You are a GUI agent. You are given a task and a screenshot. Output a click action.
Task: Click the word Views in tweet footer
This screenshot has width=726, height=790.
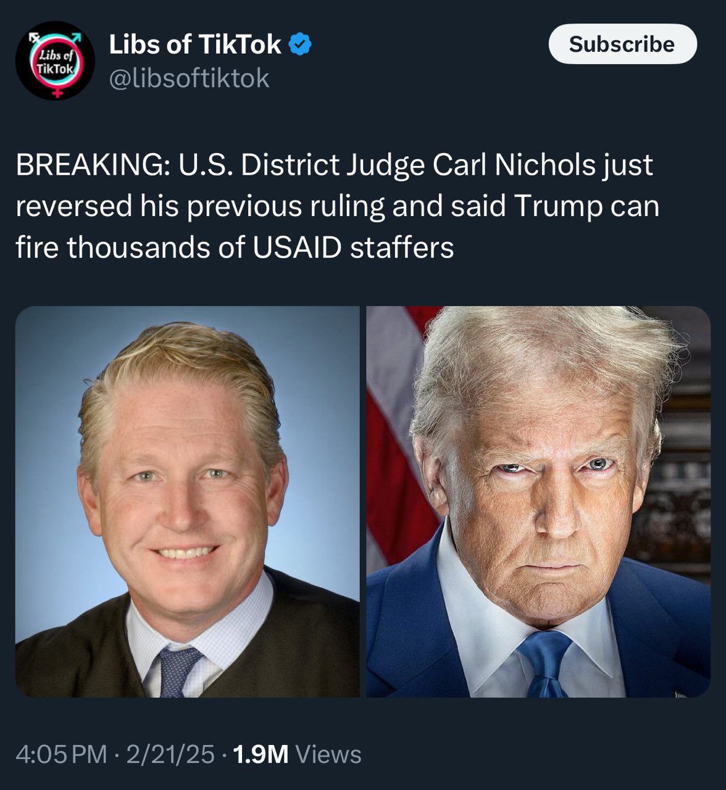pos(329,754)
